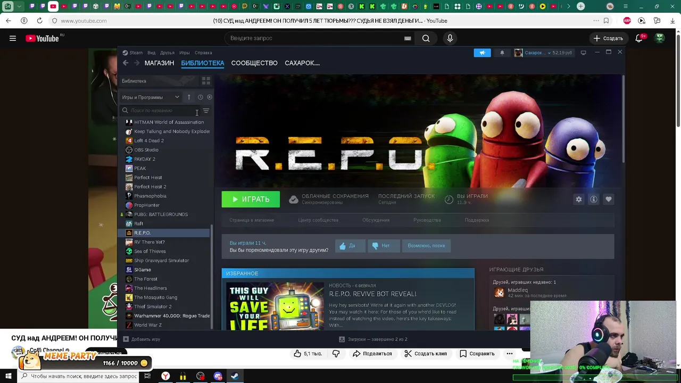Switch to СООБЩЕСТВО tab
The height and width of the screenshot is (383, 681).
pyautogui.click(x=254, y=63)
